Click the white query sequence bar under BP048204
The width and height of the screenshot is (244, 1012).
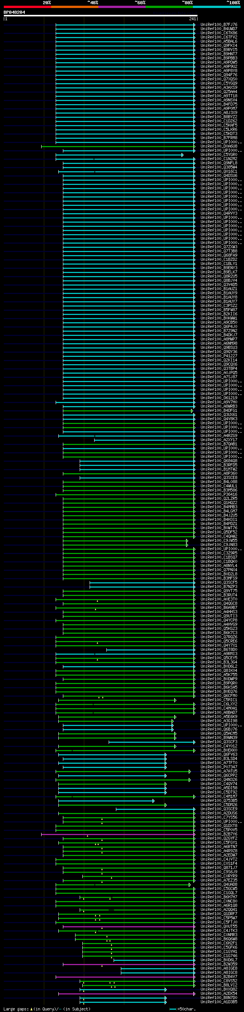[x=101, y=16]
